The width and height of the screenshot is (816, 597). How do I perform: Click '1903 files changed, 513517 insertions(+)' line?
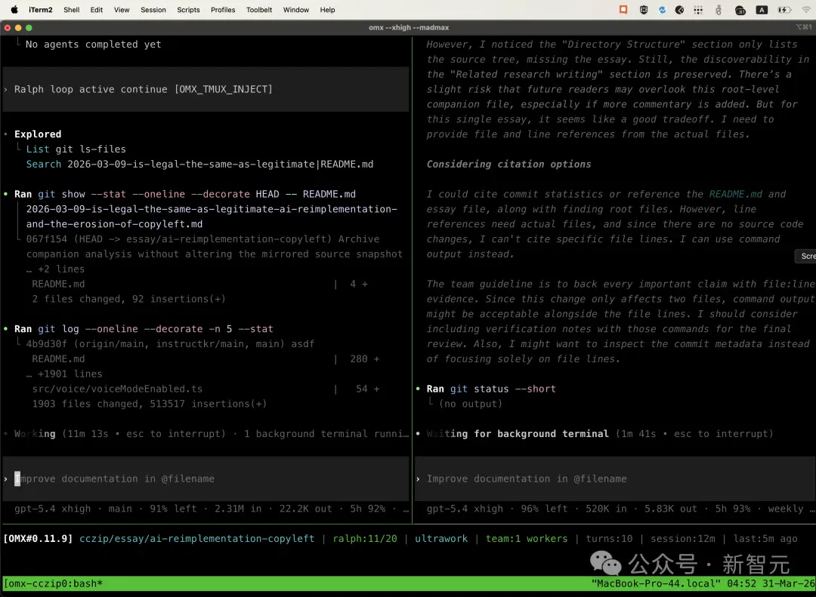tap(149, 404)
